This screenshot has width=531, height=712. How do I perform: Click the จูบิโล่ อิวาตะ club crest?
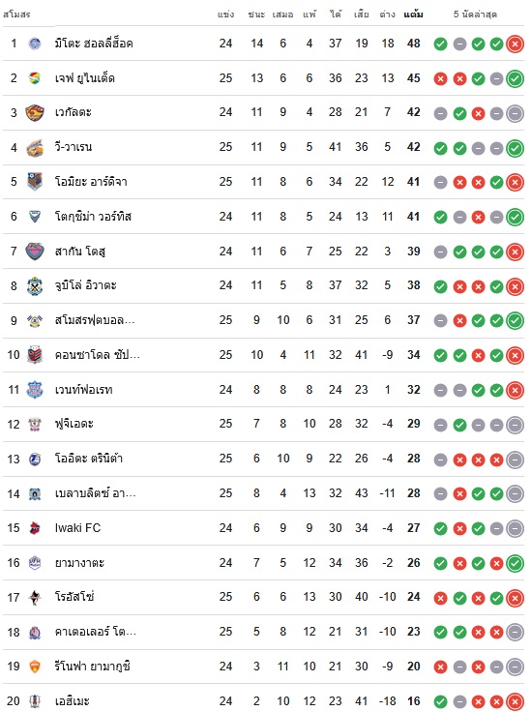tap(35, 286)
